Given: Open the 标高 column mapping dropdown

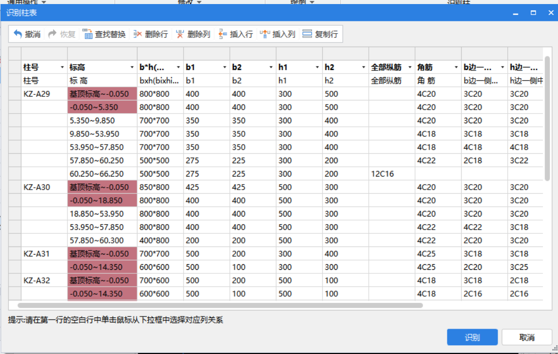Looking at the screenshot, I should (x=132, y=67).
